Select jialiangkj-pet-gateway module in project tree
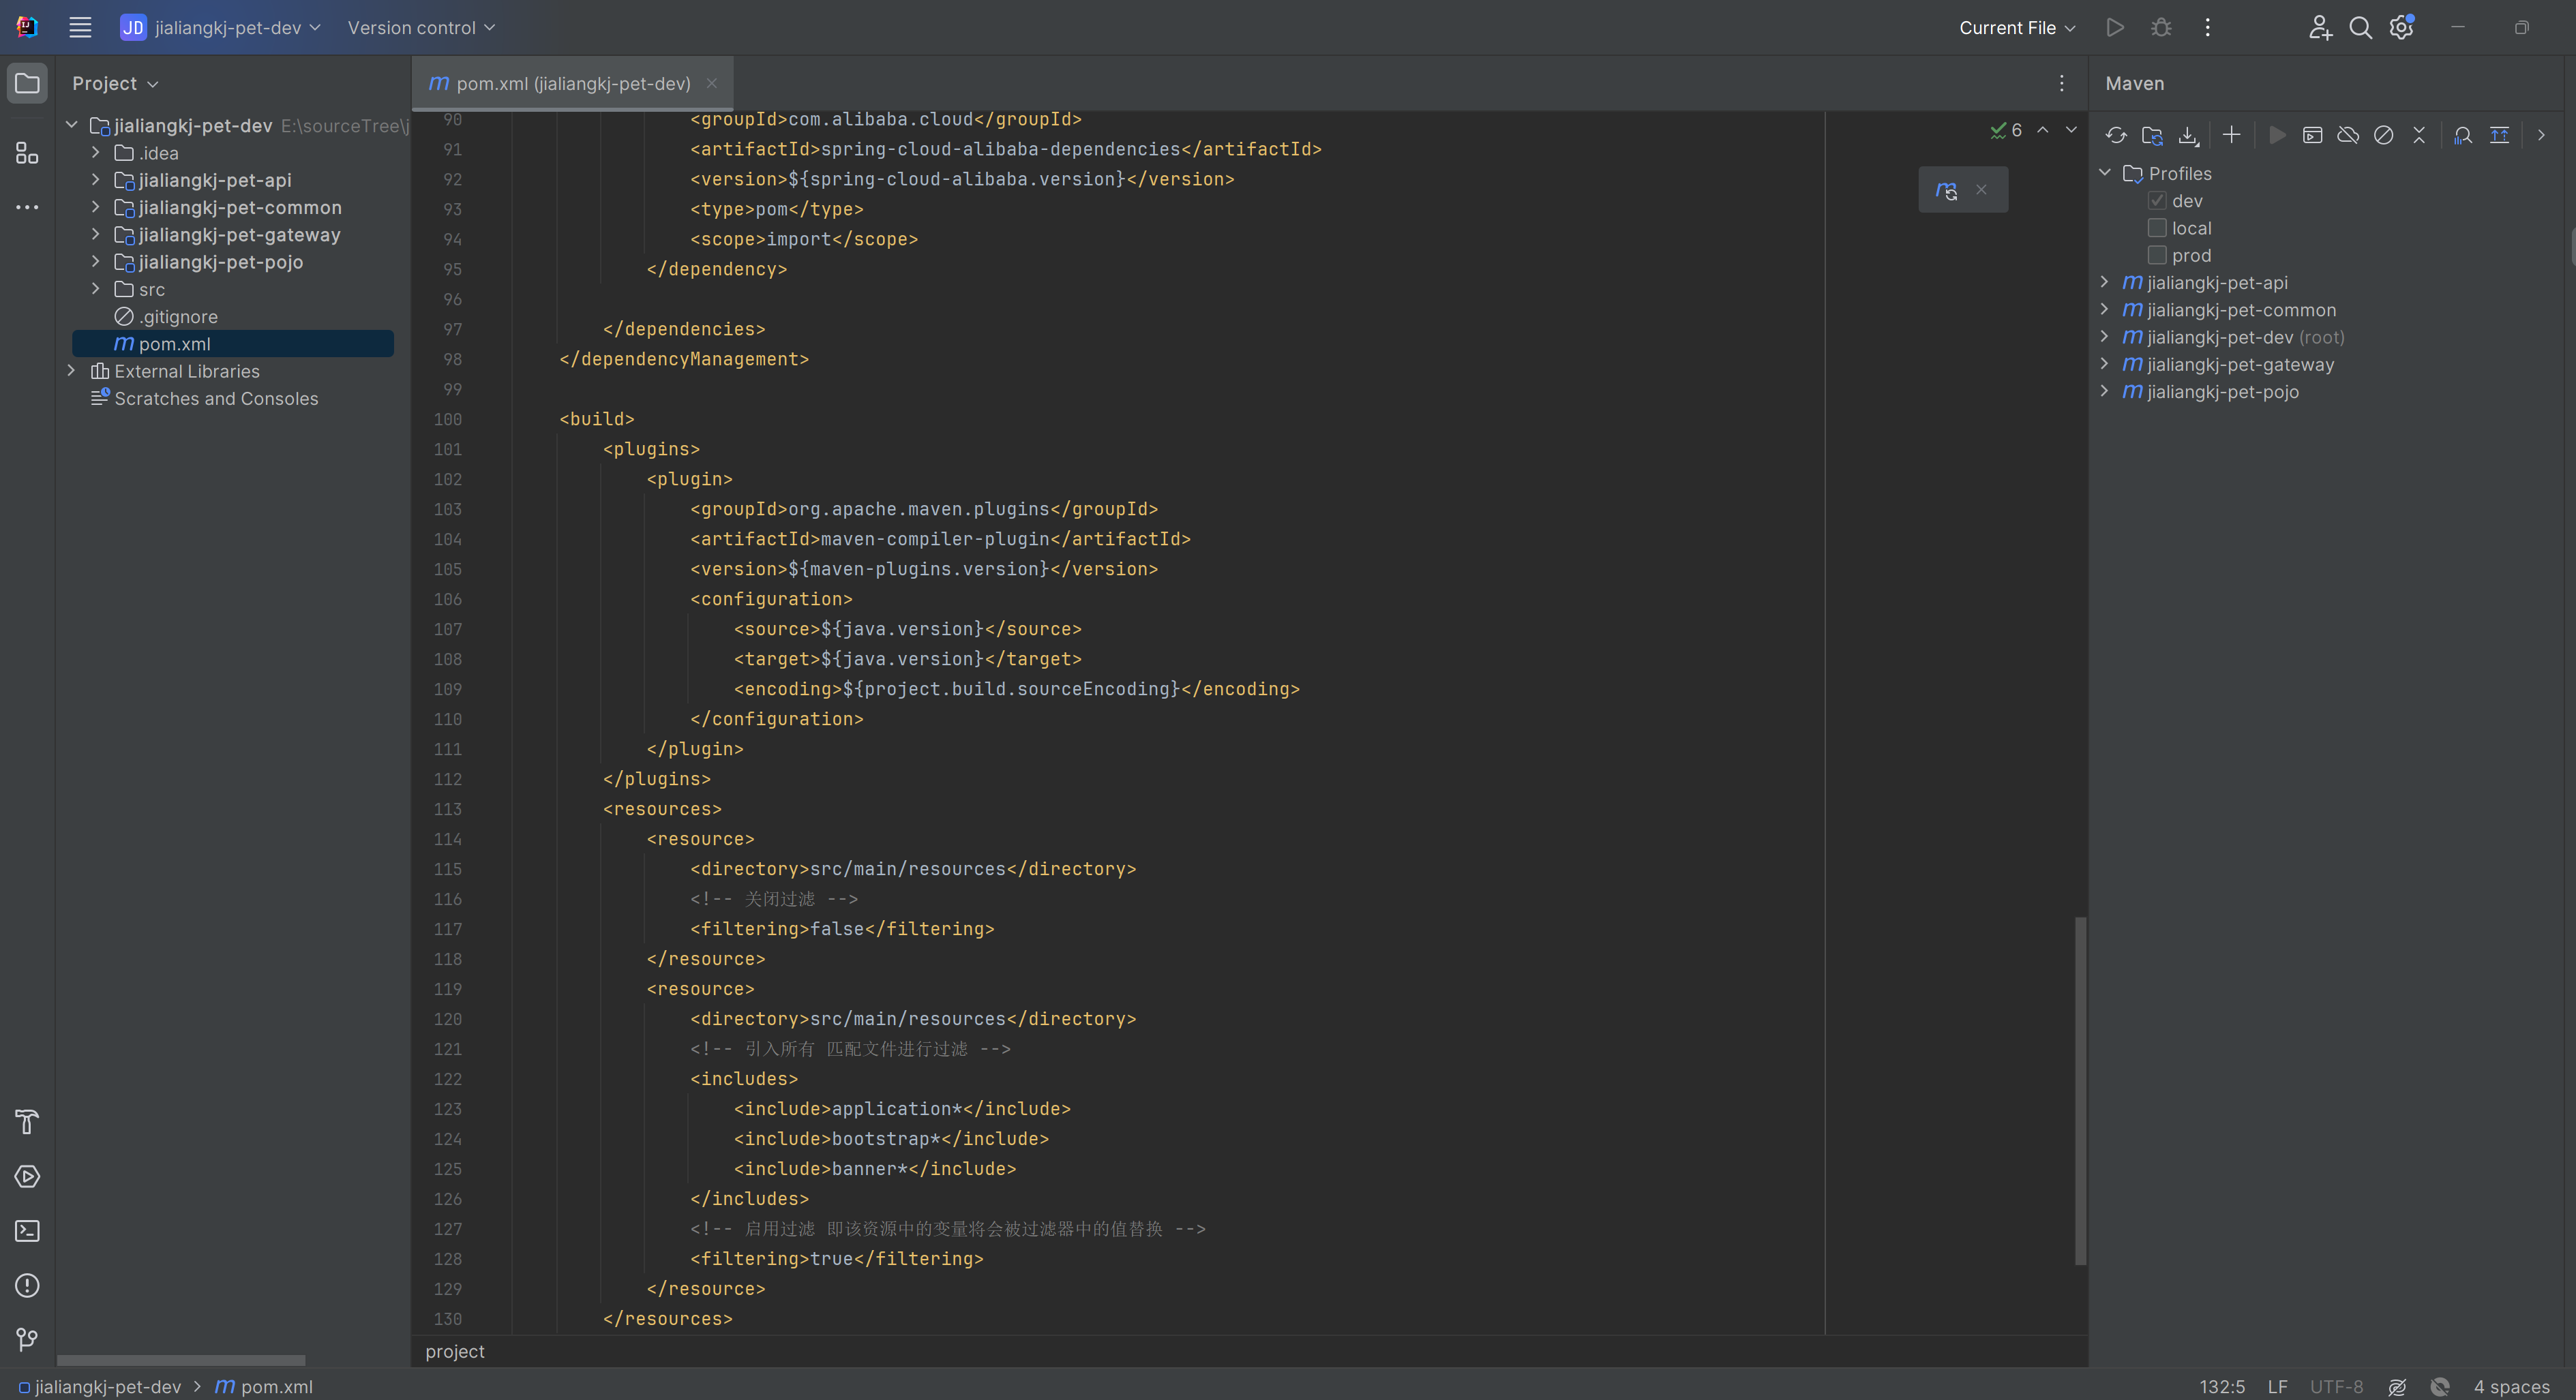 click(239, 235)
